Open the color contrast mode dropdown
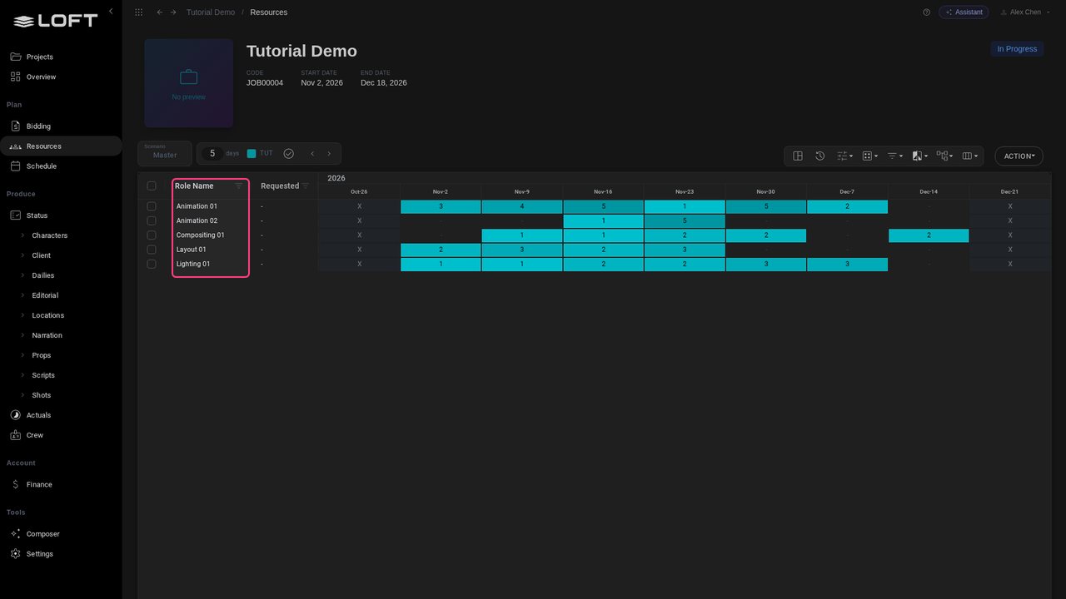This screenshot has width=1066, height=599. [919, 156]
